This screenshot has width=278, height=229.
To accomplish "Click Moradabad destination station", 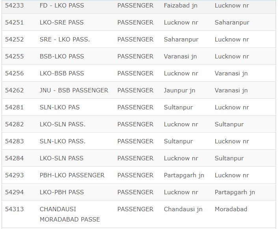I will pos(231,209).
